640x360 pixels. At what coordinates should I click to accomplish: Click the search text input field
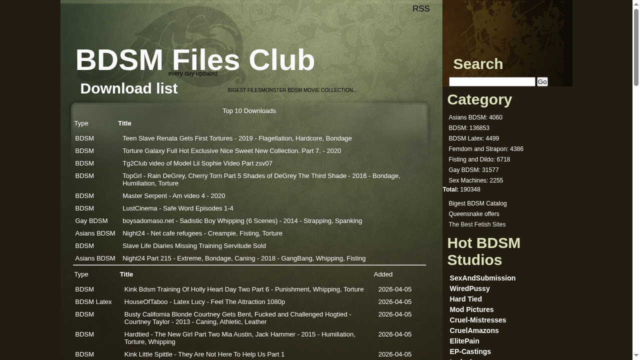click(491, 81)
